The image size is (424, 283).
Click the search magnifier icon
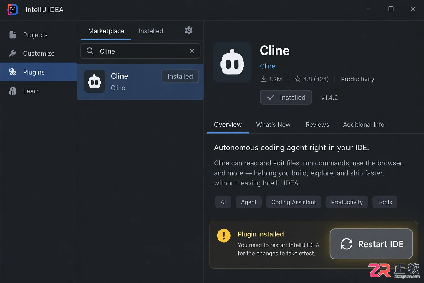90,51
